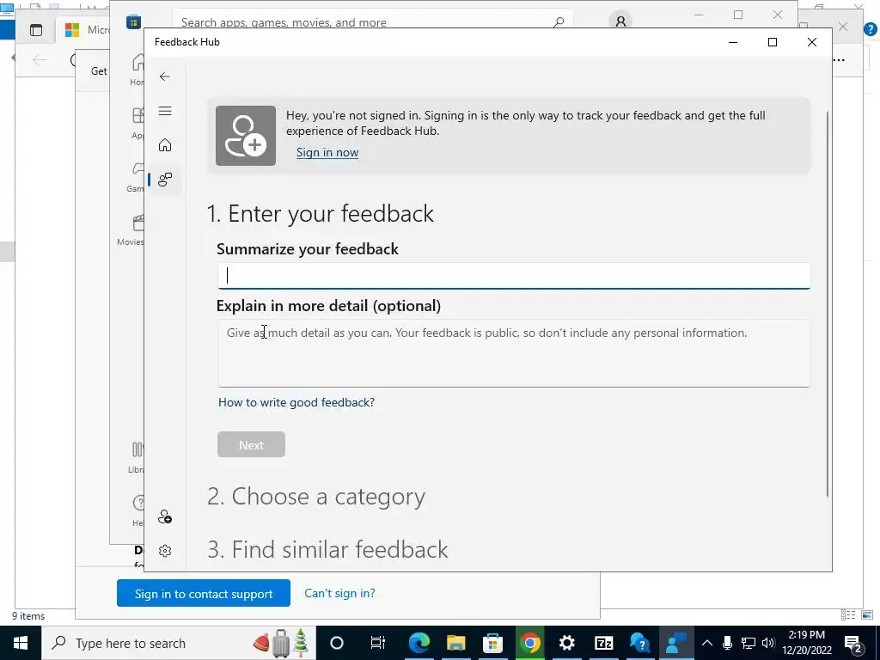Switch to Google Chrome on the taskbar

(x=529, y=643)
